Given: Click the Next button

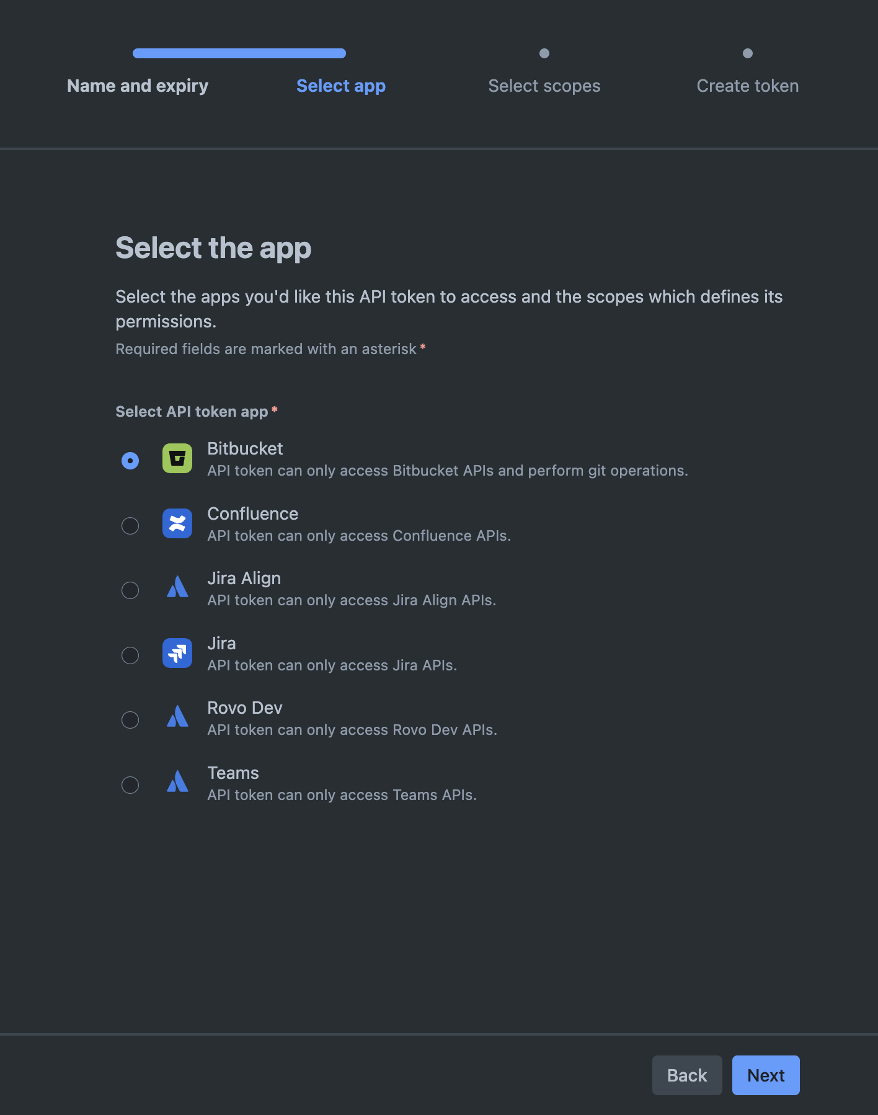Looking at the screenshot, I should (766, 1075).
